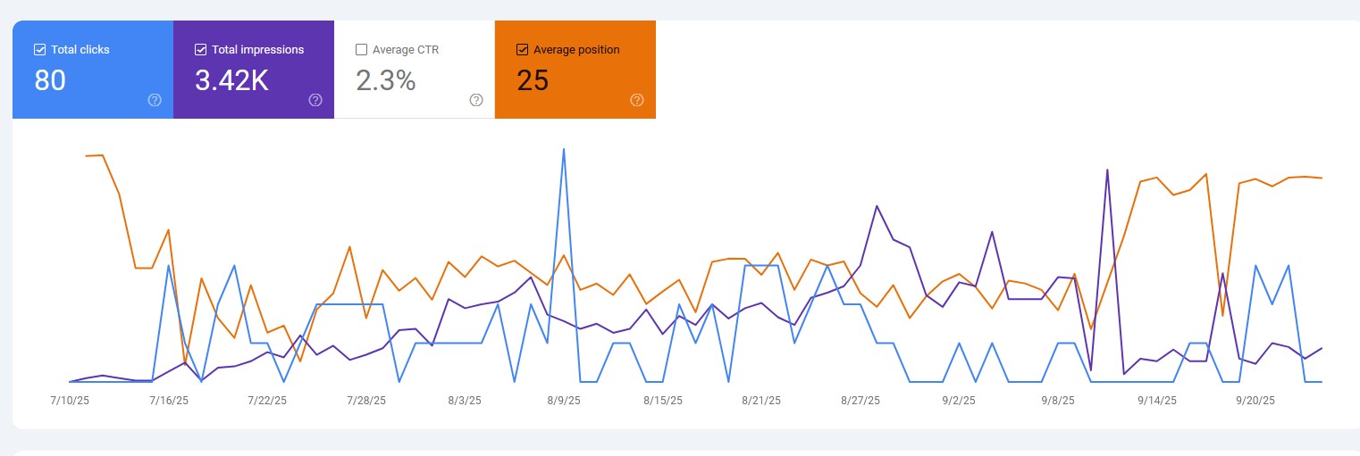Viewport: 1360px width, 456px height.
Task: Click the 8/21/25 date label
Action: click(761, 402)
